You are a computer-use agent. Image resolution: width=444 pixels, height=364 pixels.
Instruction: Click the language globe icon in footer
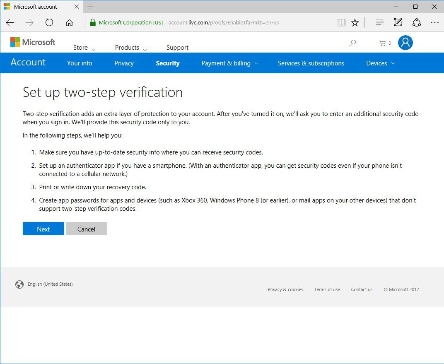19,284
